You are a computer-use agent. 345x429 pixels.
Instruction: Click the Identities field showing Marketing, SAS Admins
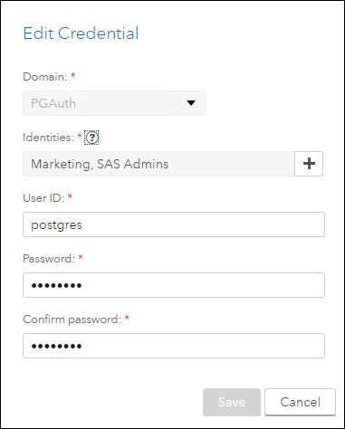158,164
